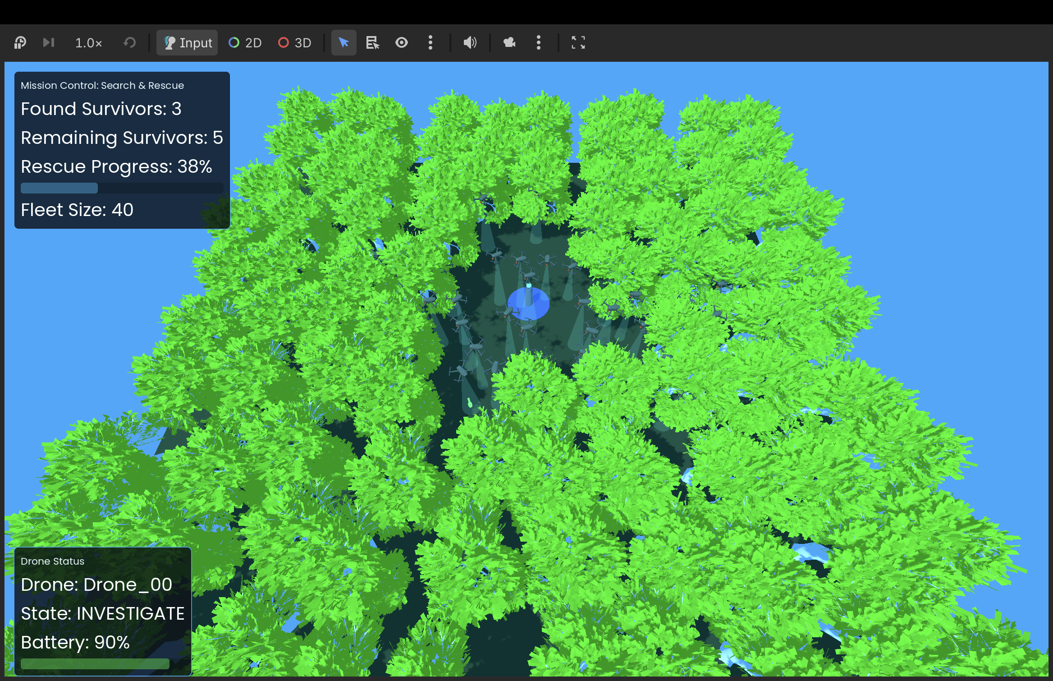Viewport: 1053px width, 681px height.
Task: Click the camera override icon
Action: tap(509, 43)
